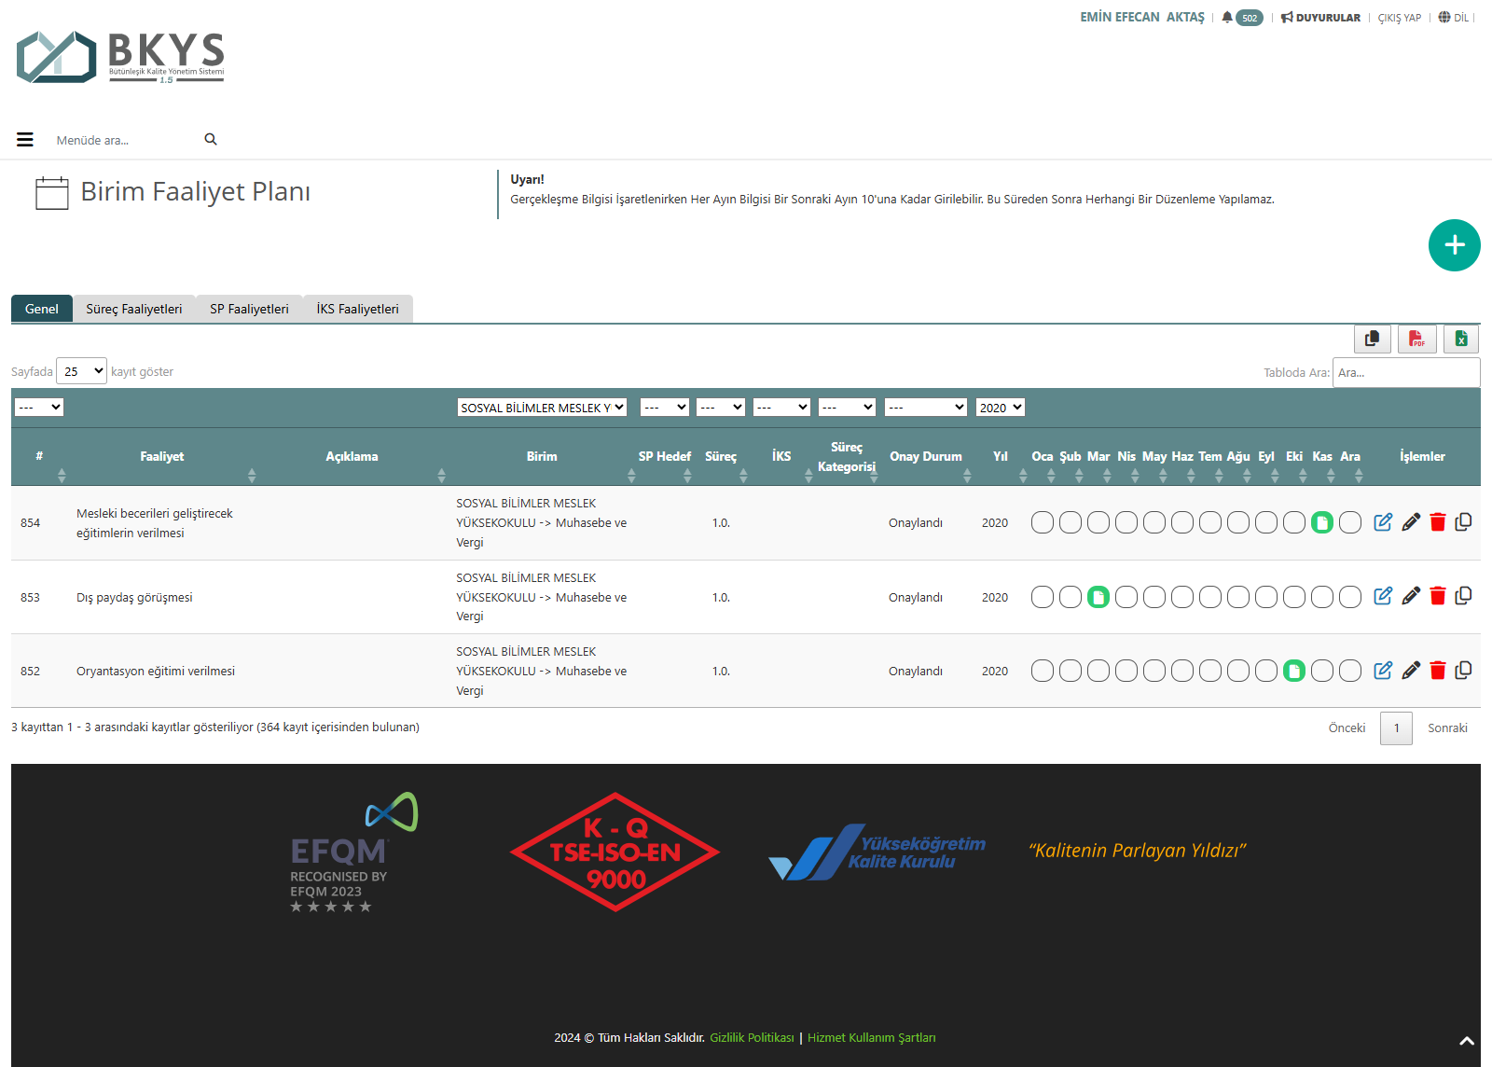
Task: Export table to Excel
Action: [1461, 339]
